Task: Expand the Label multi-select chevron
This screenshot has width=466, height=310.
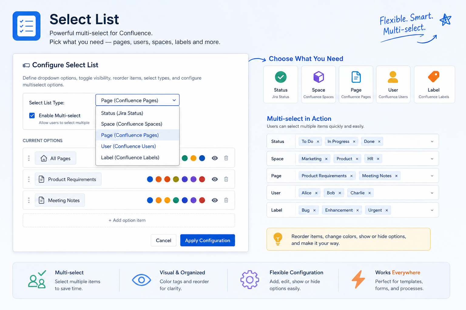Action: (x=432, y=210)
